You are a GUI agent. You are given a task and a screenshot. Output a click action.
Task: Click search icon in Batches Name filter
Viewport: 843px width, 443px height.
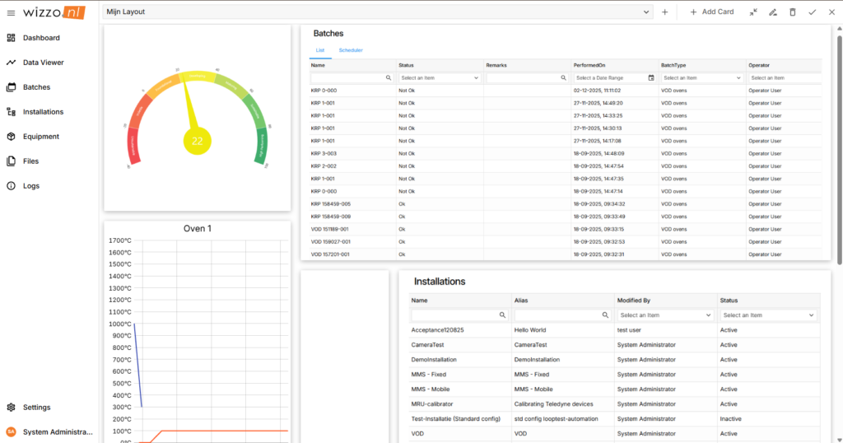tap(389, 78)
